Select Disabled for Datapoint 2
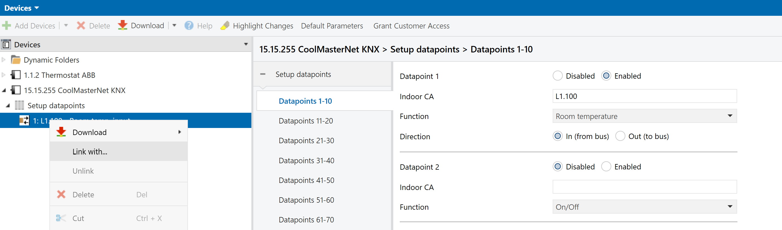Viewport: 782px width, 230px height. pos(557,166)
